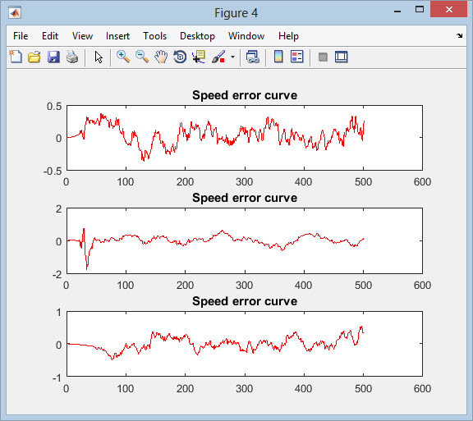The image size is (473, 421).
Task: Open a file with the folder icon
Action: pyautogui.click(x=34, y=57)
